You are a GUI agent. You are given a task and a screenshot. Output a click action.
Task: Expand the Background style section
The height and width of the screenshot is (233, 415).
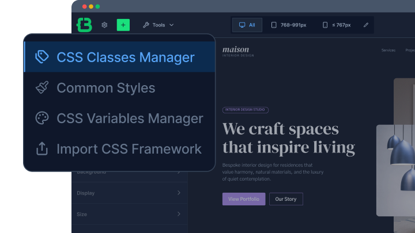pos(130,175)
